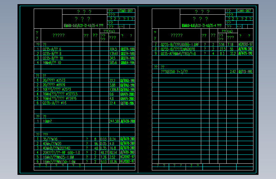This screenshot has width=276, height=179.
Task: Click the unit weight "9.13"
Action: pos(103,161)
